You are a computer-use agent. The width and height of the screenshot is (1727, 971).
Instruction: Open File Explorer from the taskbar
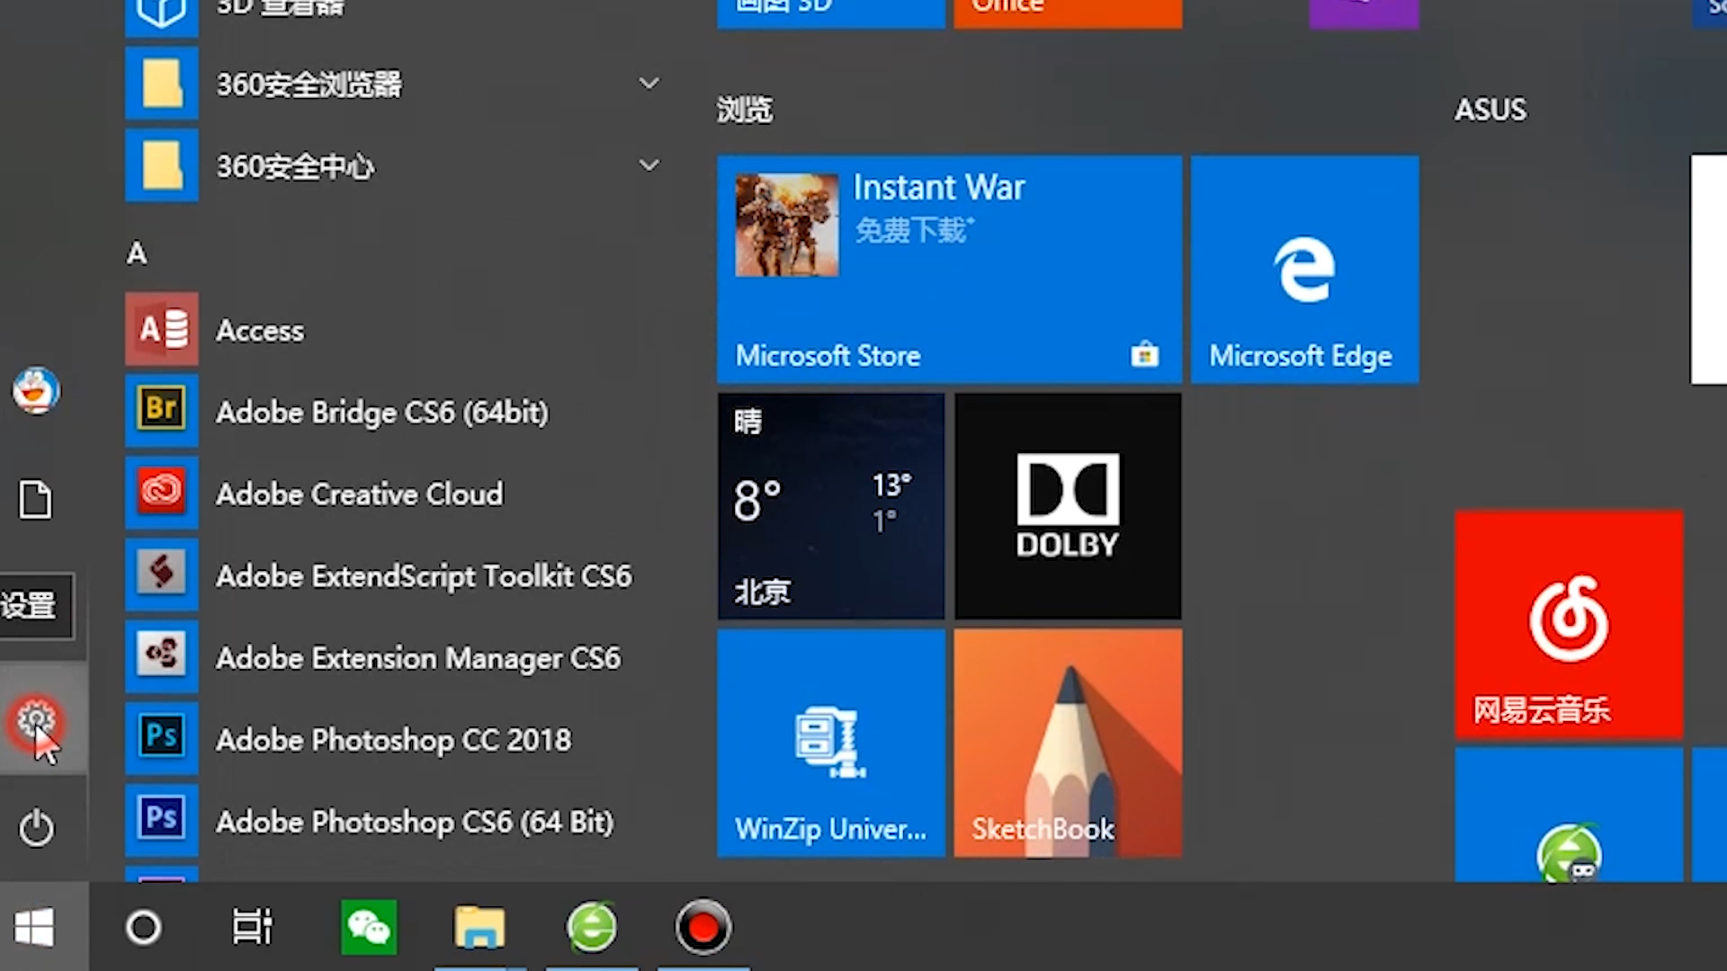479,927
